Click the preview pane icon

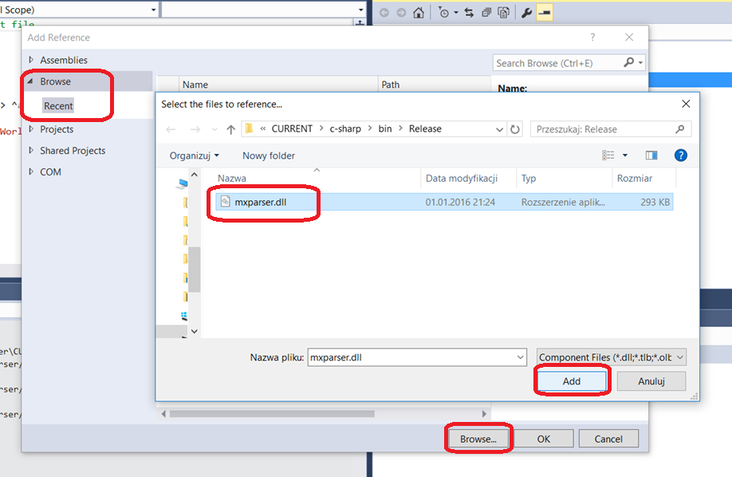[650, 155]
